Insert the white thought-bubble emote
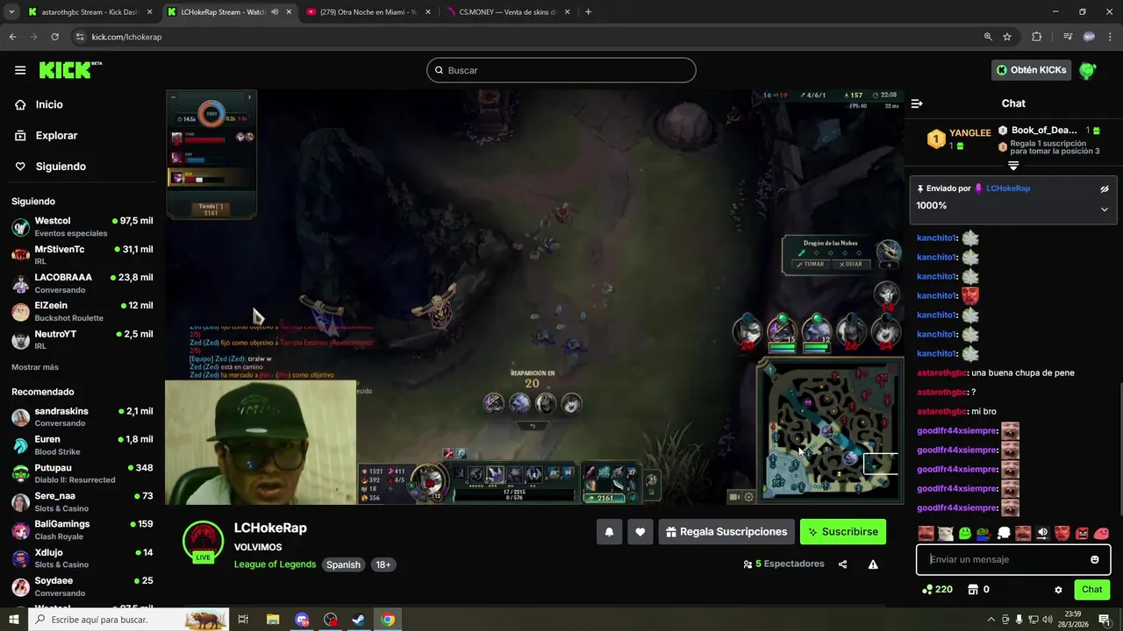The image size is (1123, 631). [1004, 533]
